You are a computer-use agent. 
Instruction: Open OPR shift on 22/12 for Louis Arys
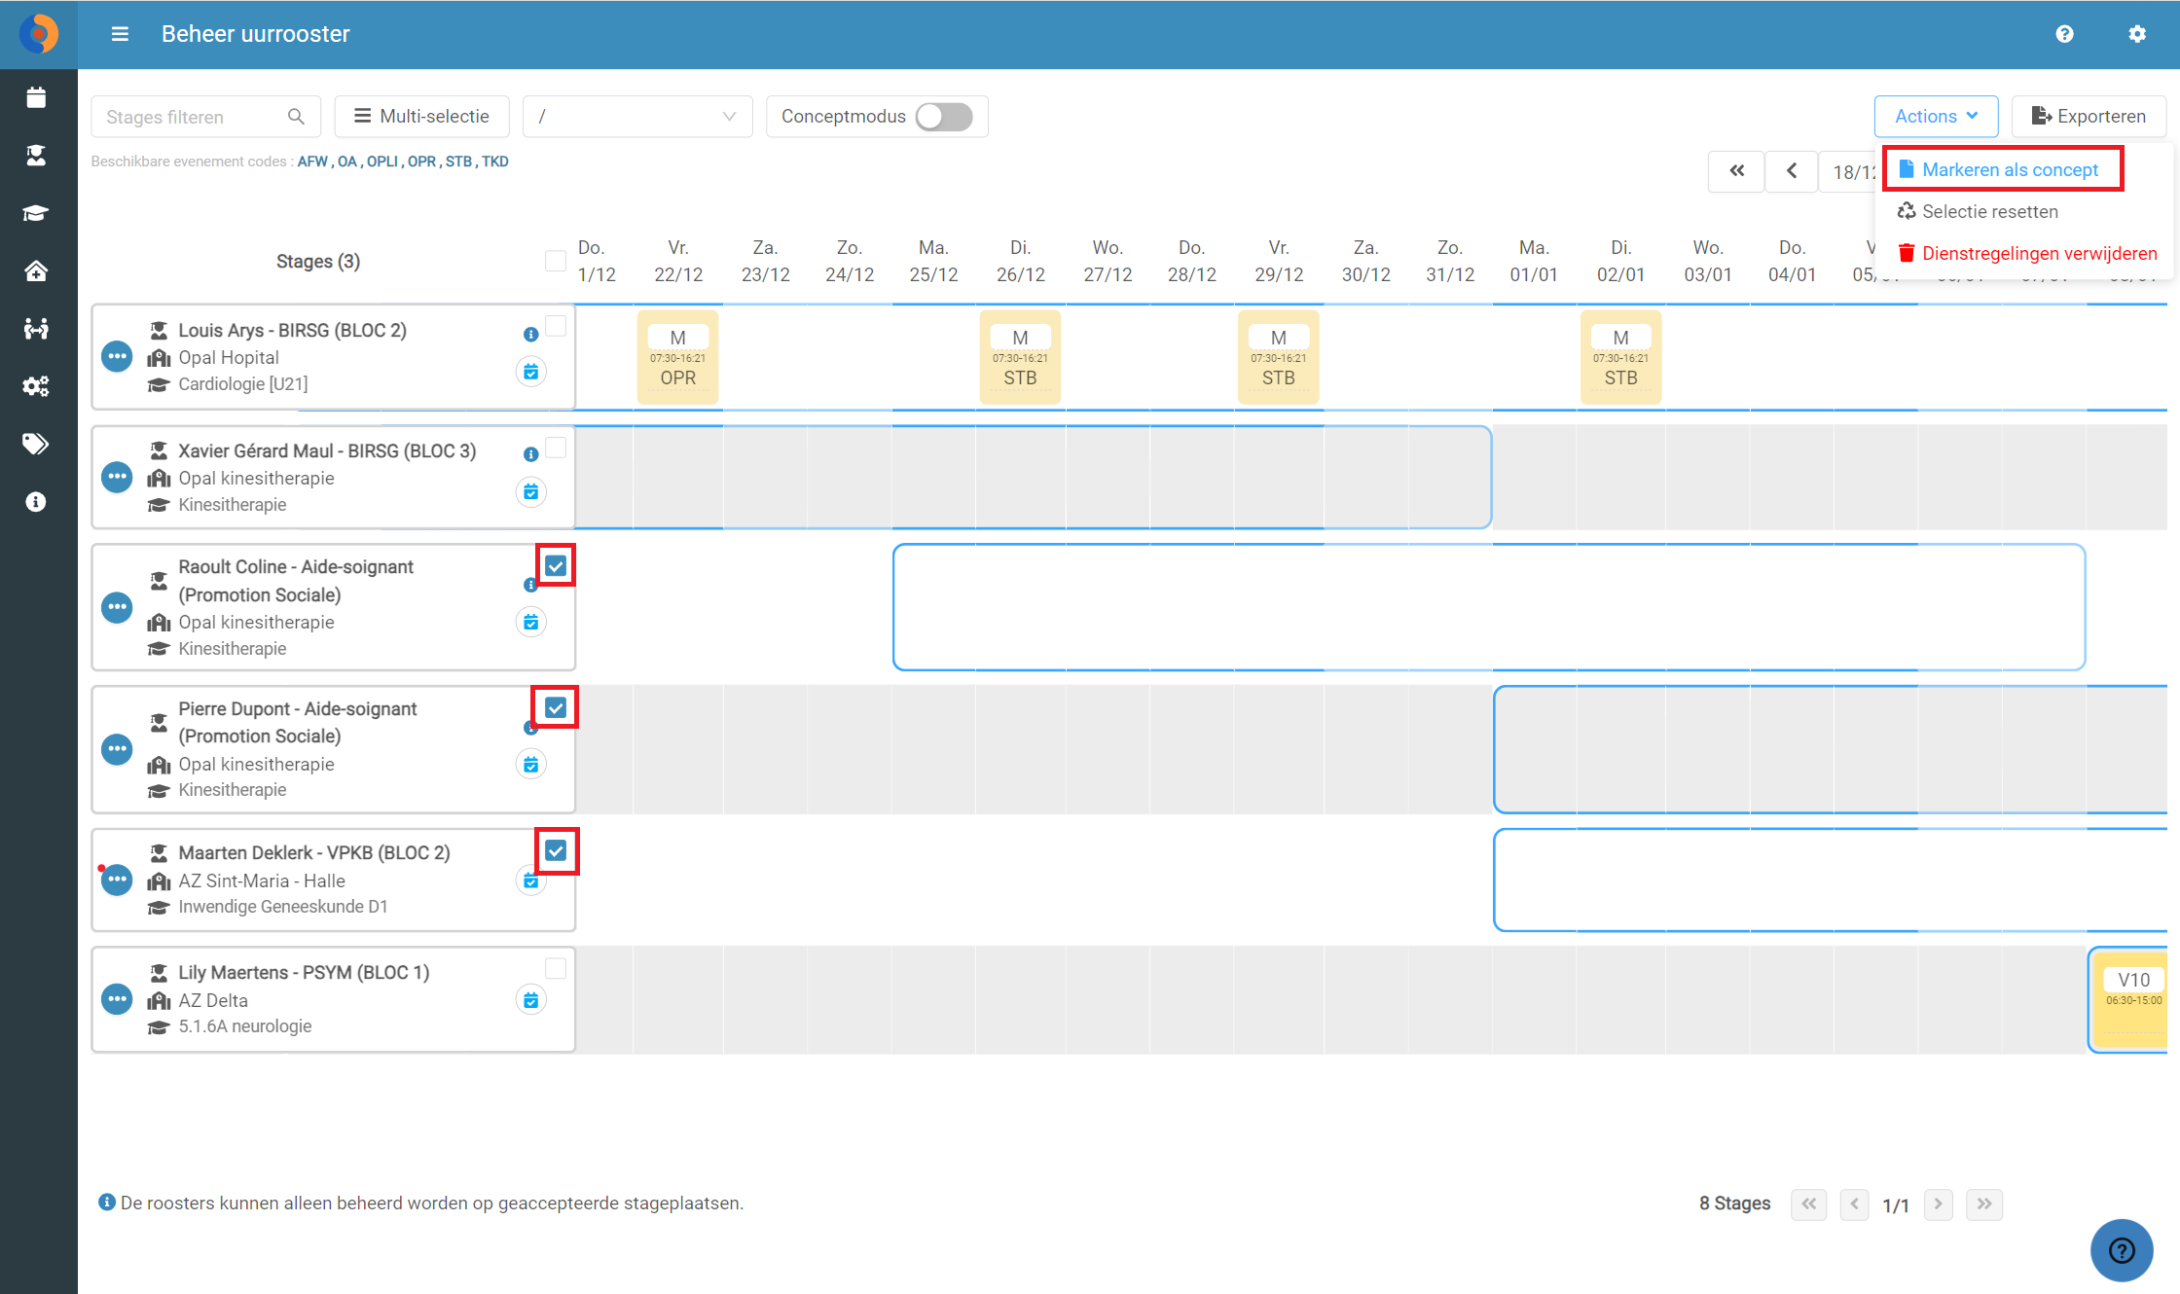point(677,357)
